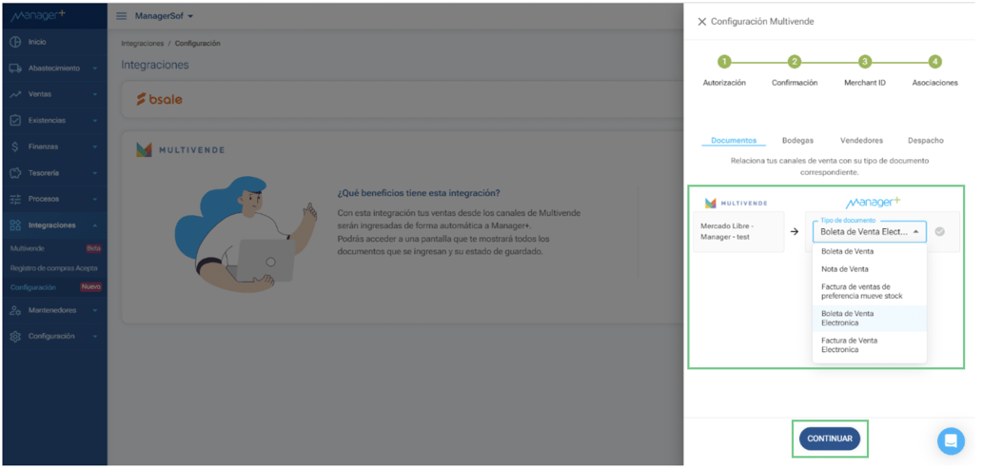Close the Configuración Multivende panel

(x=701, y=21)
